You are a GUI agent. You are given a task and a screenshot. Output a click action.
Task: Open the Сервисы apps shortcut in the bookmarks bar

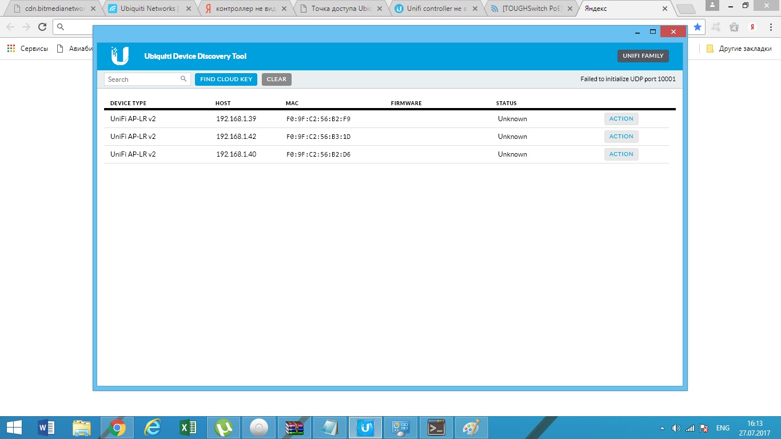(x=27, y=49)
